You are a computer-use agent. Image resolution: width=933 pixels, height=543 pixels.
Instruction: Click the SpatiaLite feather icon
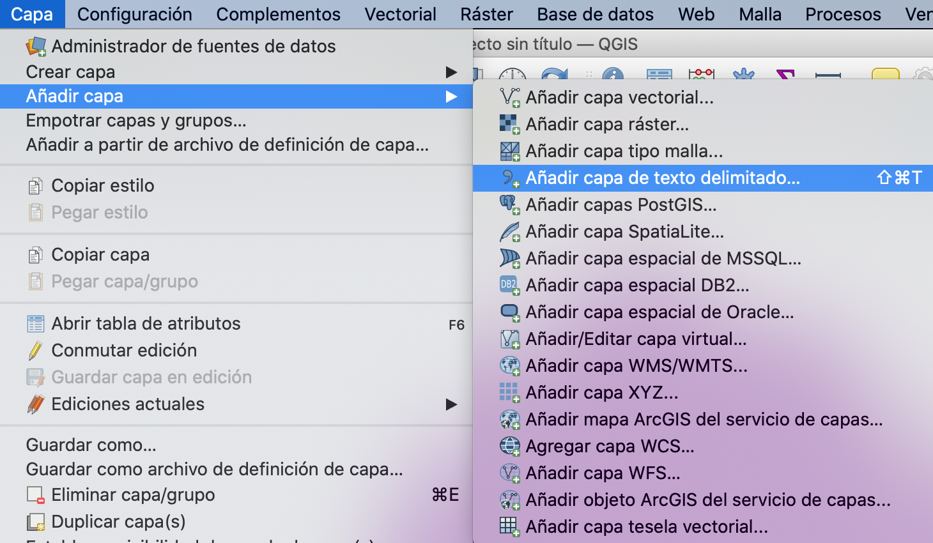[x=509, y=231]
